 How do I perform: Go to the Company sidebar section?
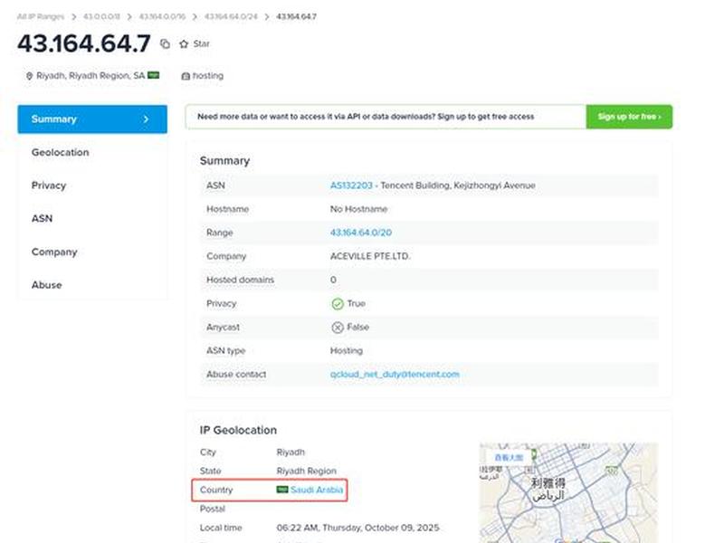54,252
